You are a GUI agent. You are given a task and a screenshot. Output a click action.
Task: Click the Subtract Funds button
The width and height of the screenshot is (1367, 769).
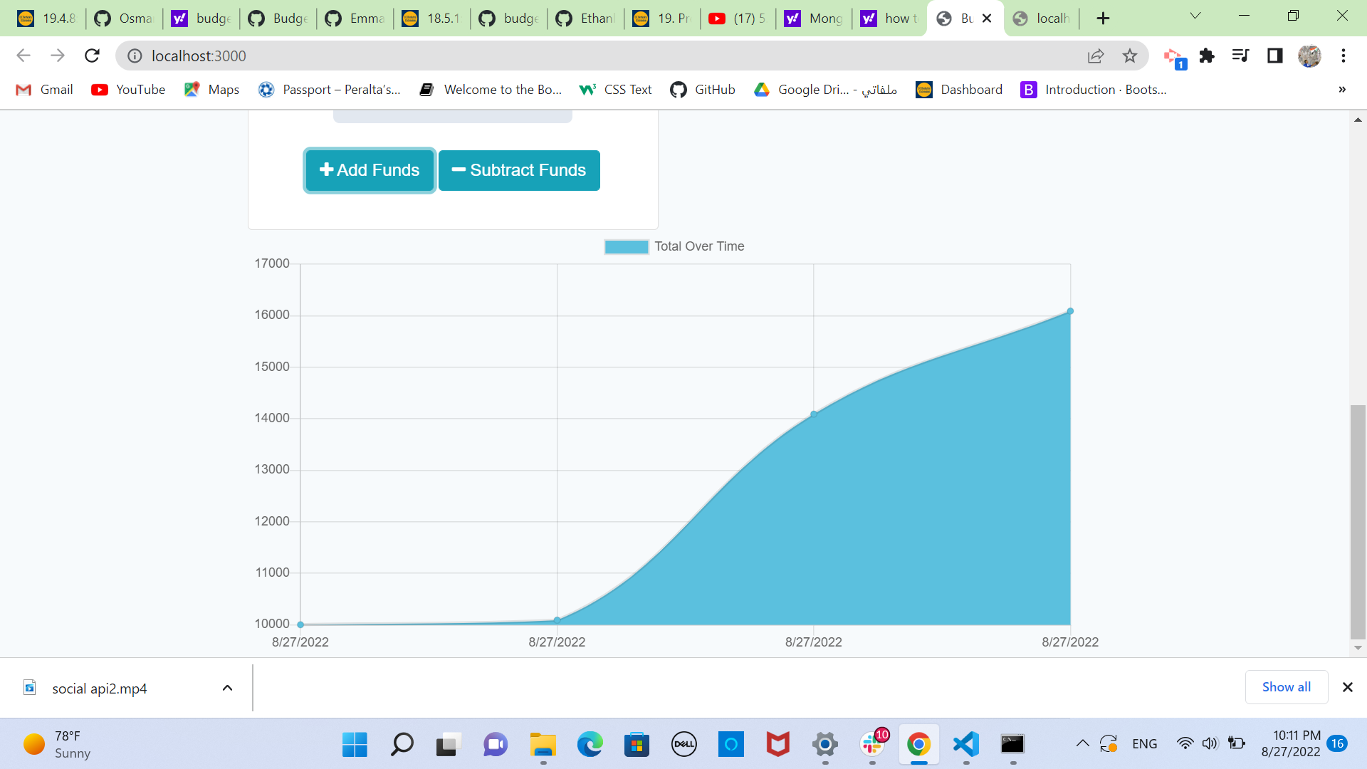(x=519, y=170)
